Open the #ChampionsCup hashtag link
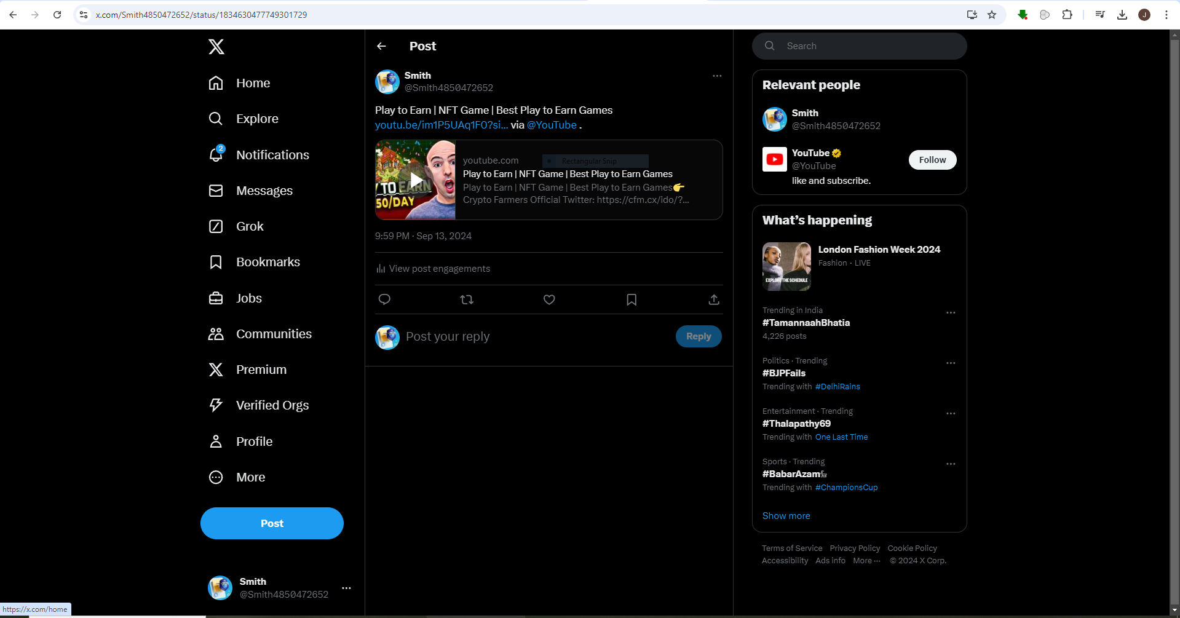This screenshot has height=618, width=1180. pyautogui.click(x=847, y=488)
